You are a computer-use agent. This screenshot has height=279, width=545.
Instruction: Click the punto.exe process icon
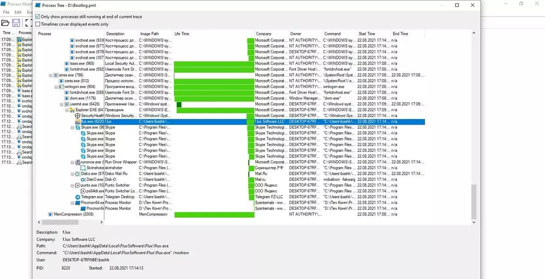[x=78, y=185]
